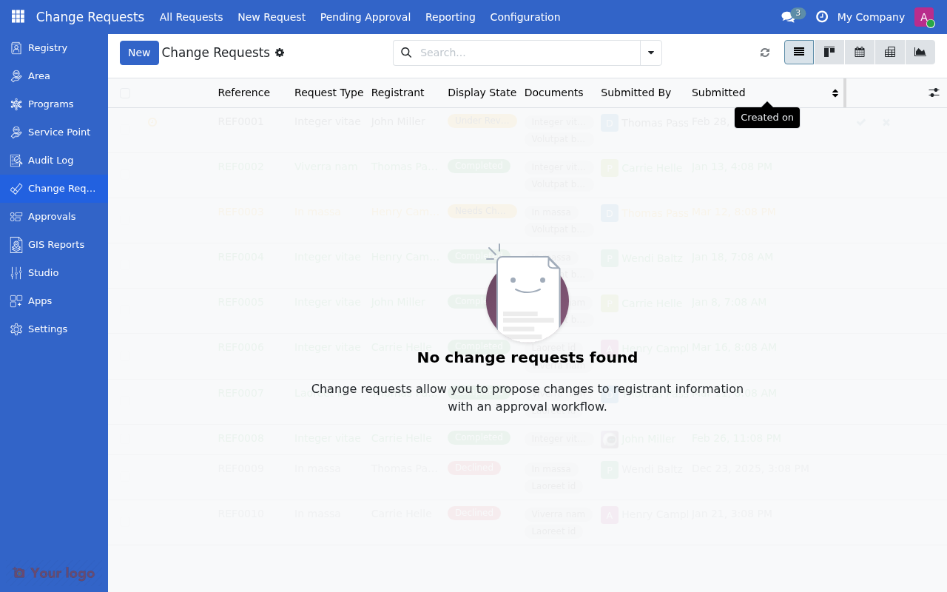Go to the Reporting menu
This screenshot has height=592, width=947.
pyautogui.click(x=450, y=16)
